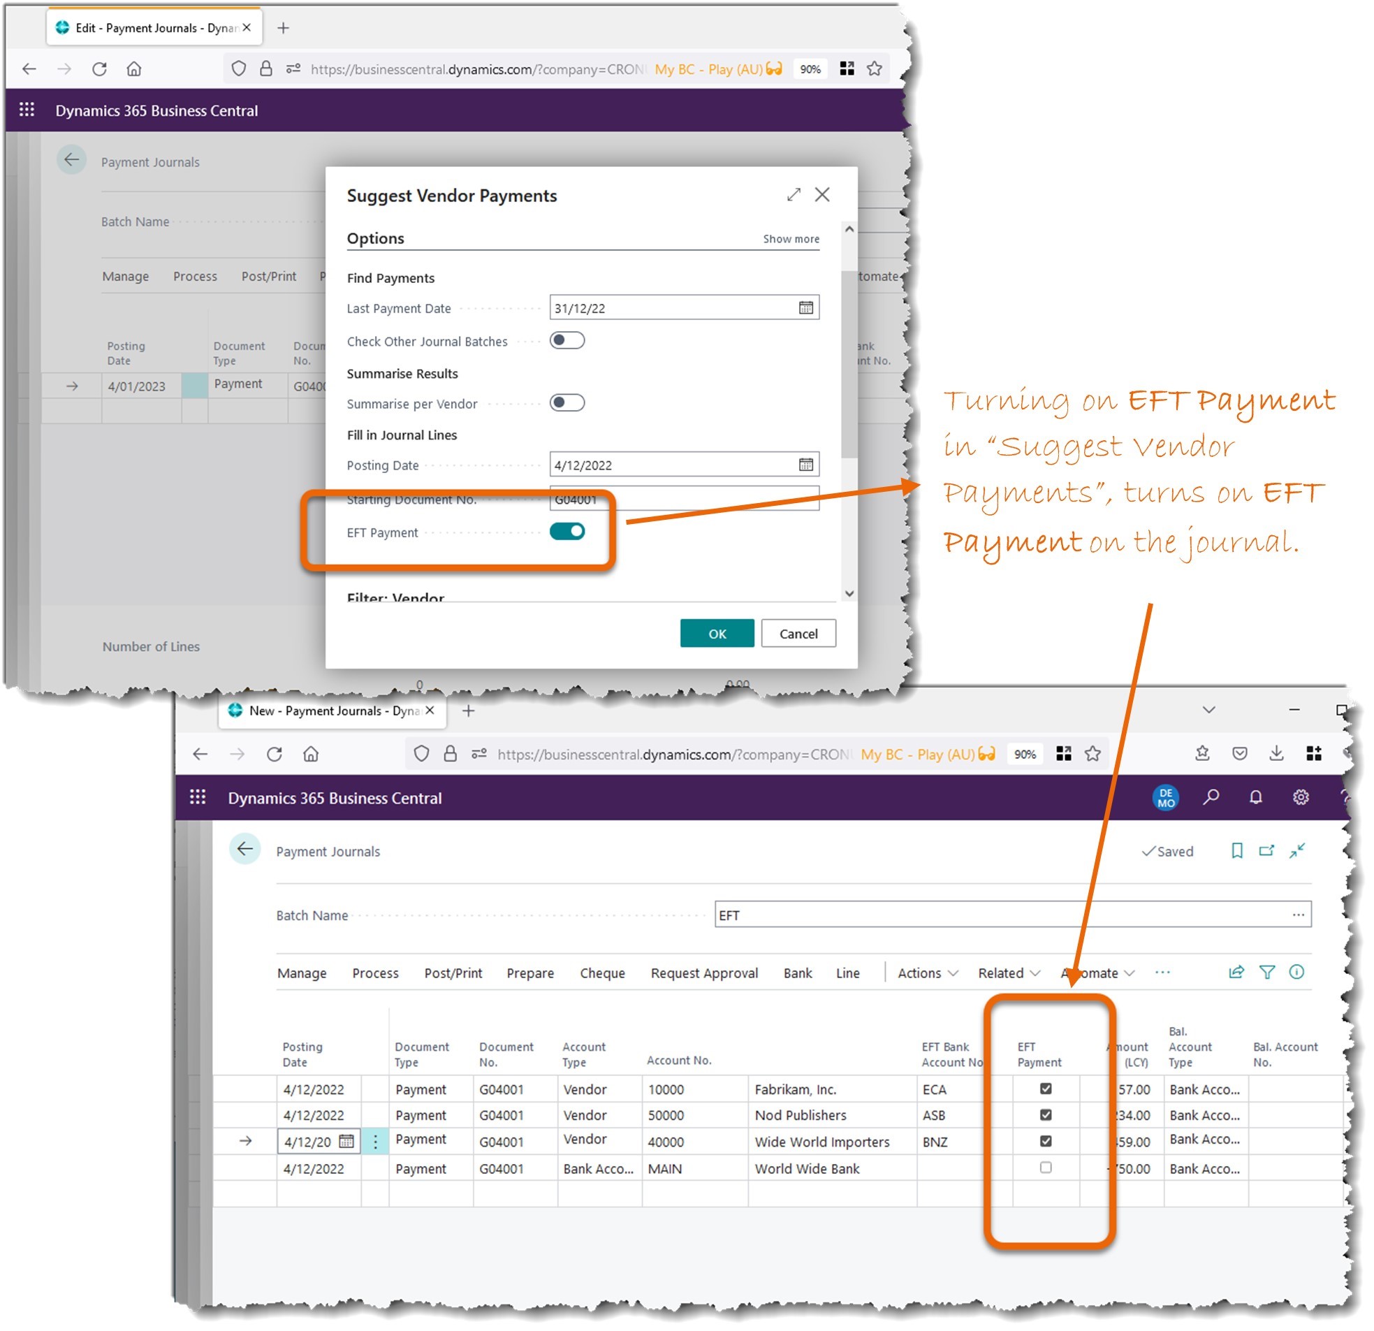The image size is (1374, 1331).
Task: Open Manage menu in bottom window
Action: point(302,973)
